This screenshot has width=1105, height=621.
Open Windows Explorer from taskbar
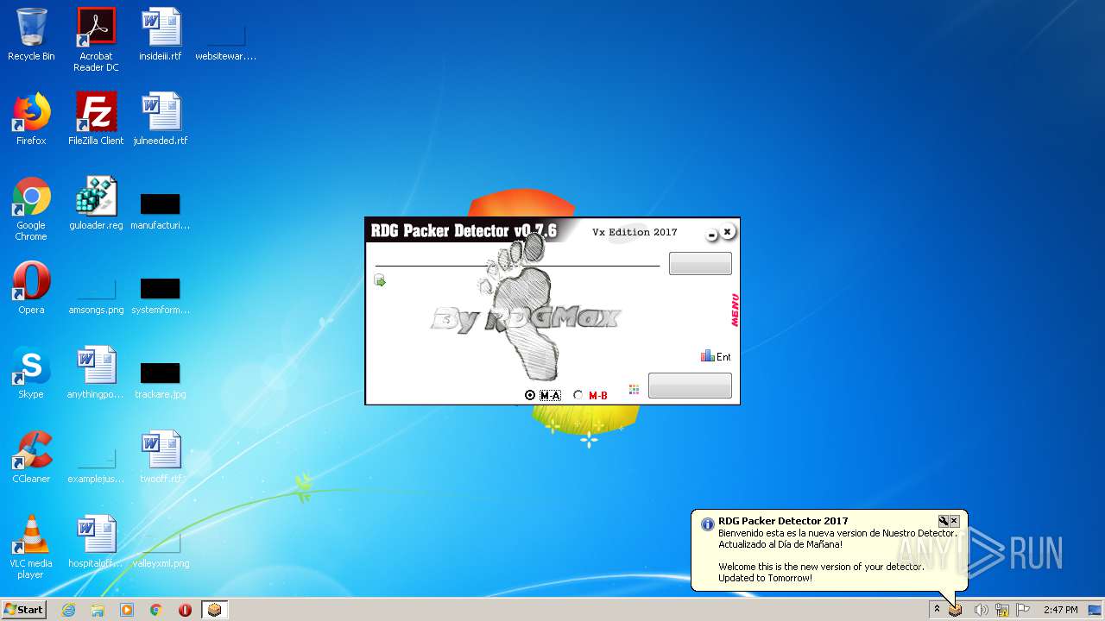(x=98, y=610)
